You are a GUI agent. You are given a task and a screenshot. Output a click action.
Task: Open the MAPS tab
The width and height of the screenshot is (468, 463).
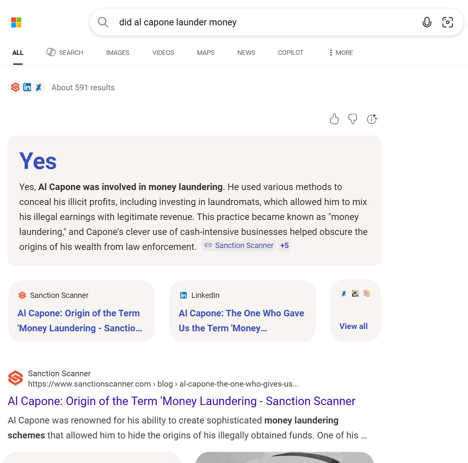tap(206, 53)
